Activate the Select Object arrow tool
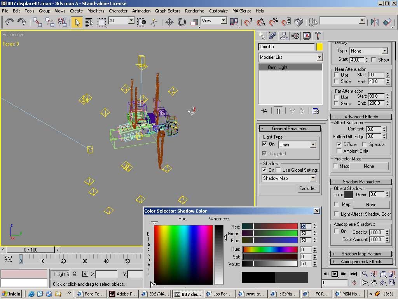Screen dimensions: 398x299 click(x=77, y=22)
